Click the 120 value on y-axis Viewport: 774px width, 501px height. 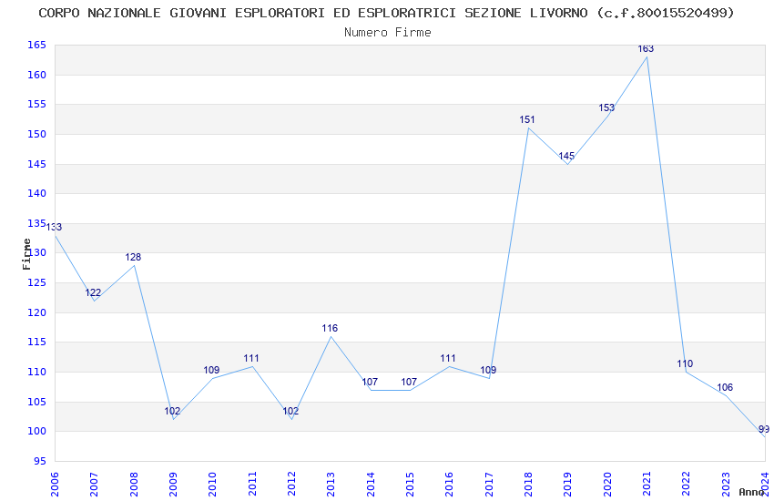click(36, 313)
